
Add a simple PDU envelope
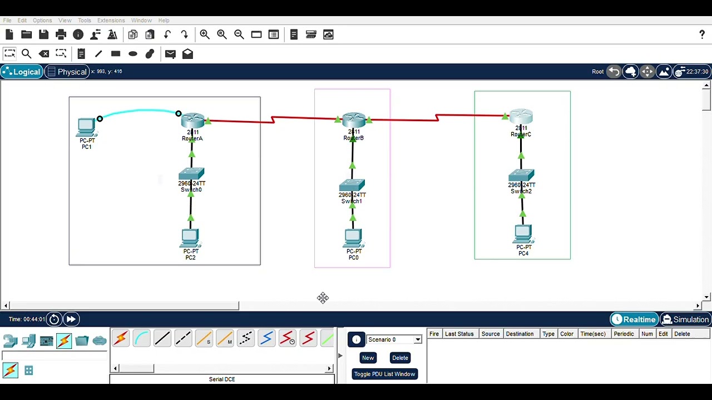(x=170, y=54)
